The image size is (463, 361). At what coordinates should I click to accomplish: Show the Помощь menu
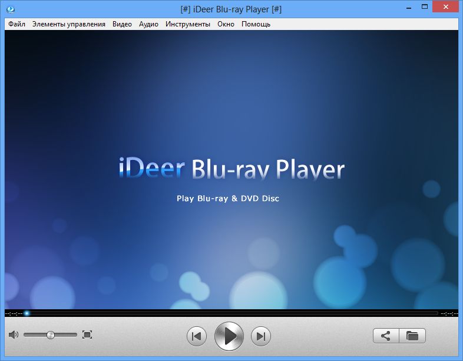256,24
